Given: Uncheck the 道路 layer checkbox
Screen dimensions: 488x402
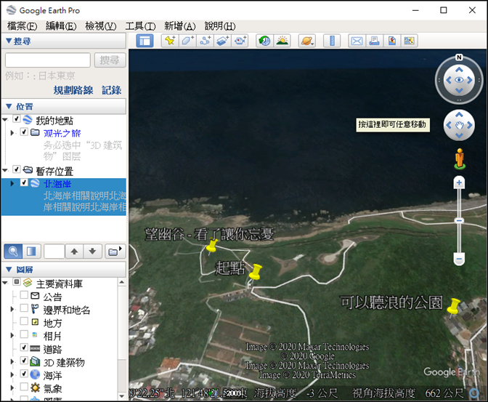Looking at the screenshot, I should pyautogui.click(x=24, y=348).
